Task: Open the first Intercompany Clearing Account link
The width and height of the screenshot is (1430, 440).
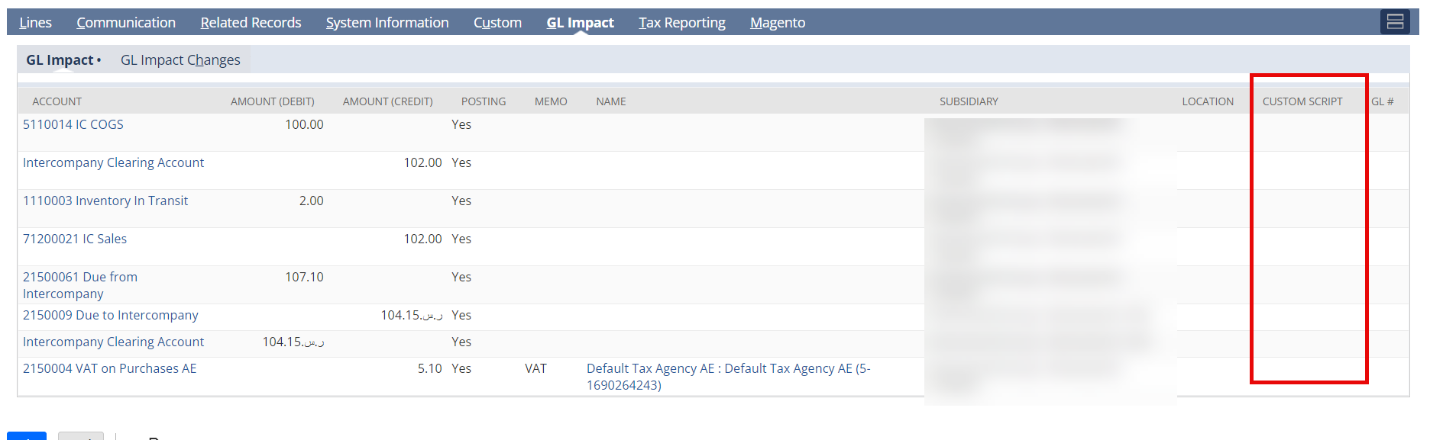Action: pos(113,162)
